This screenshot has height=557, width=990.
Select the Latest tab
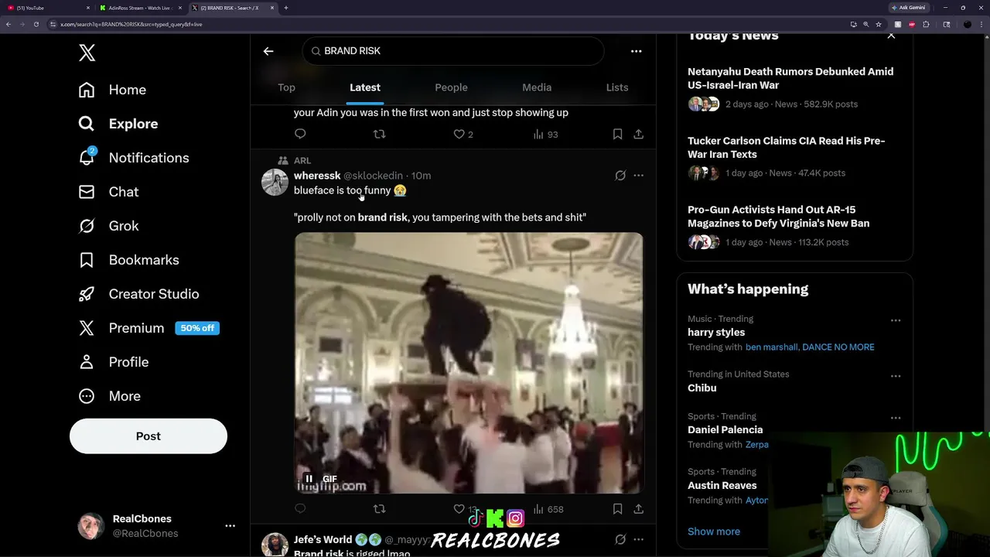pos(365,87)
